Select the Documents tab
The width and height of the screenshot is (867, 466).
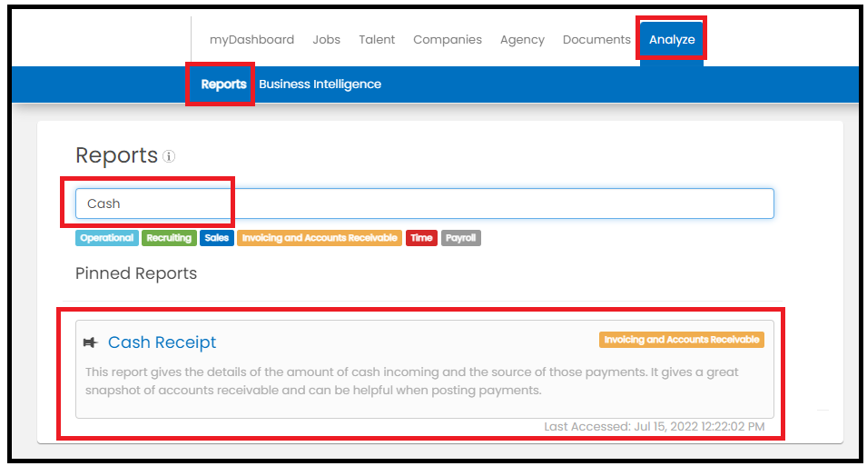[x=596, y=40]
